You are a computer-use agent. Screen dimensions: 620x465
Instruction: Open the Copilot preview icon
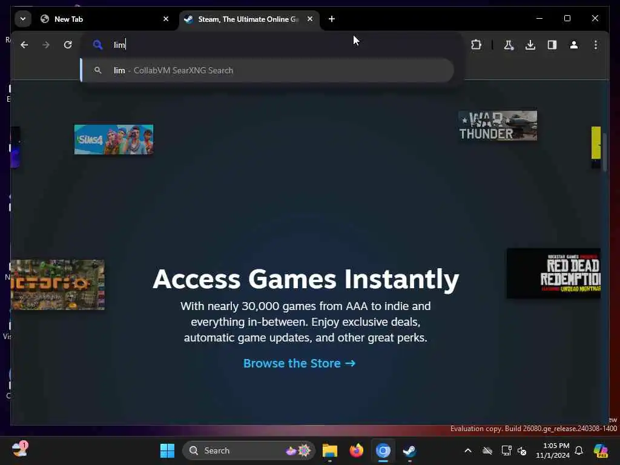(601, 450)
